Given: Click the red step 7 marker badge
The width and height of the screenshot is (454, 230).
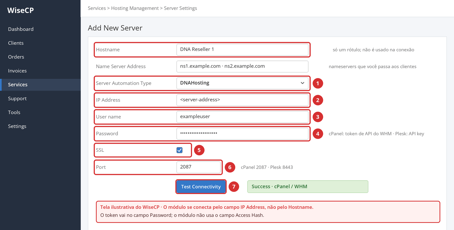Looking at the screenshot, I should coord(234,187).
